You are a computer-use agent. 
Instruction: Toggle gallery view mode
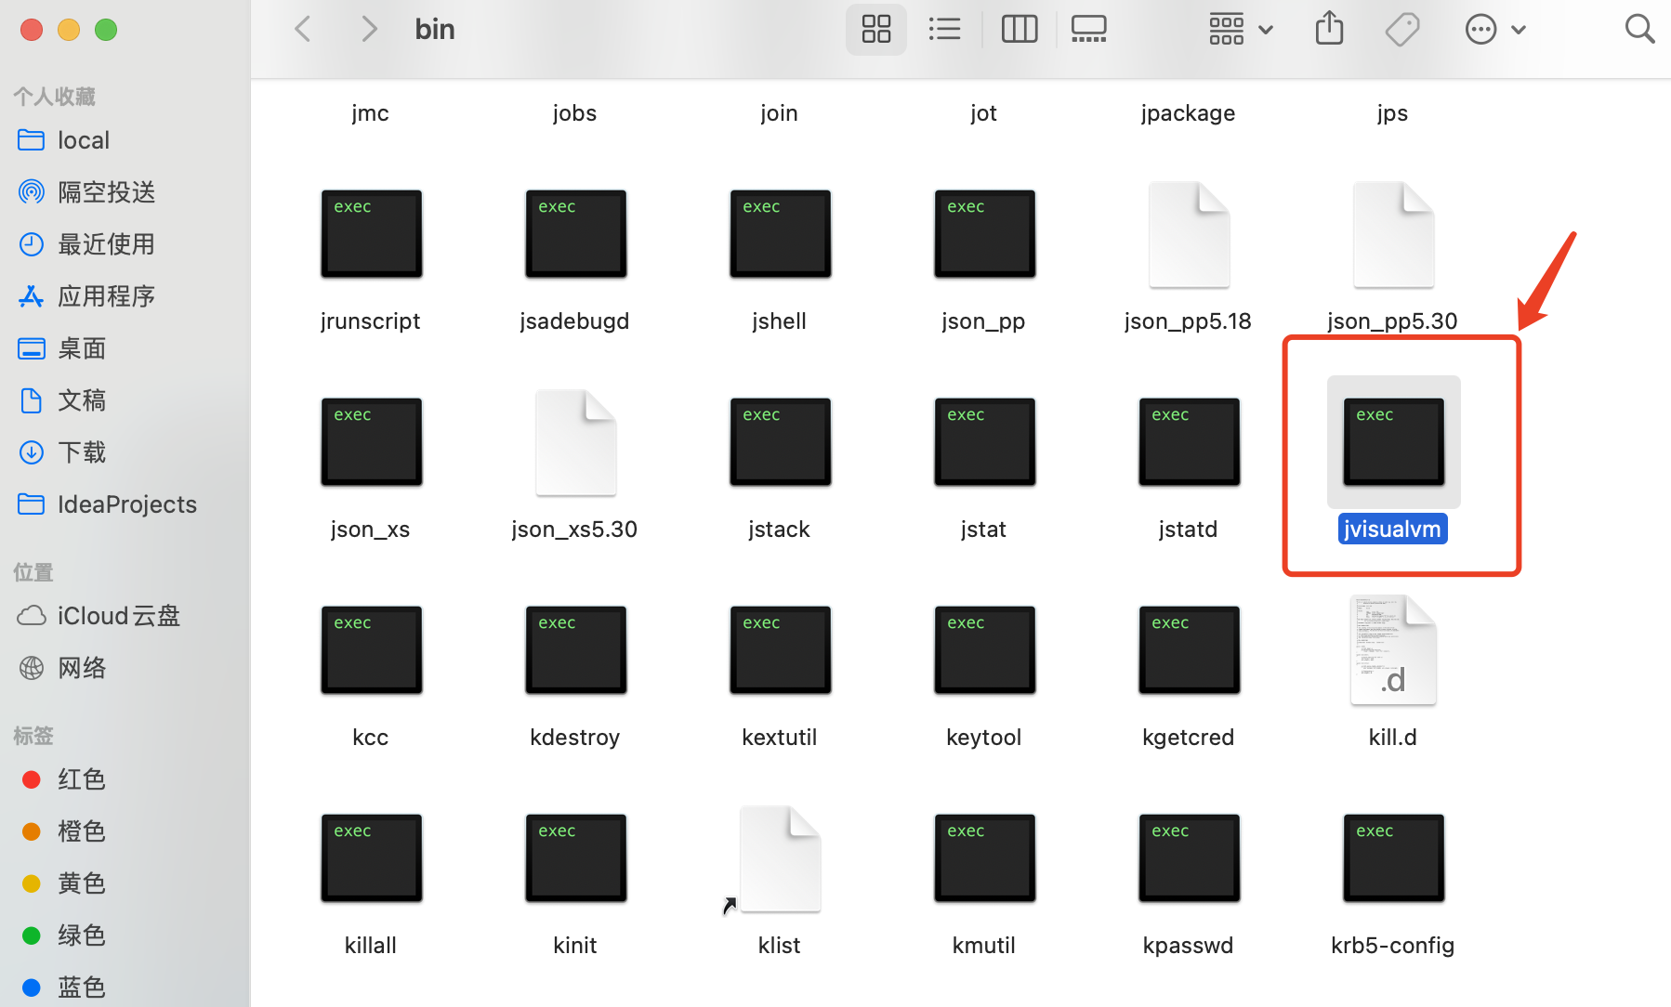tap(1088, 29)
